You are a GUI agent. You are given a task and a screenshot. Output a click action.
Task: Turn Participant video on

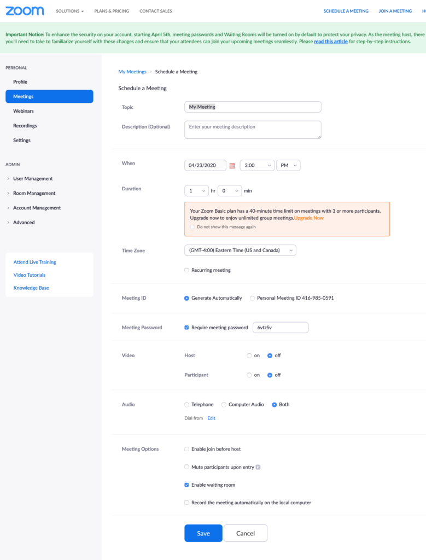(x=249, y=375)
